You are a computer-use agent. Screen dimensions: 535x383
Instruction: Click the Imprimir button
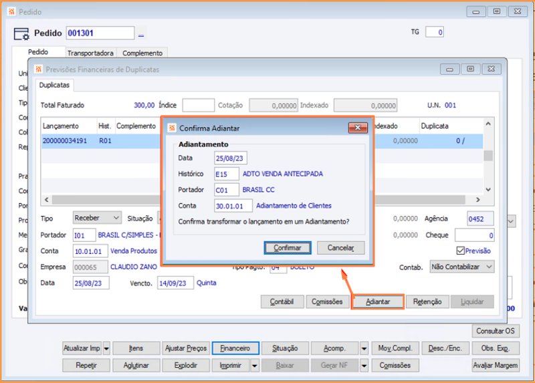pyautogui.click(x=231, y=365)
